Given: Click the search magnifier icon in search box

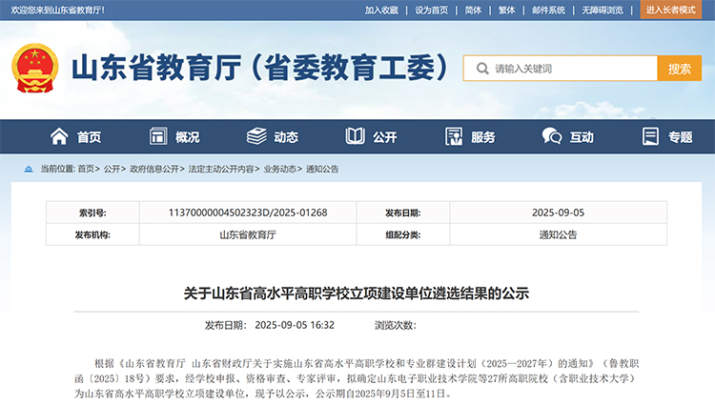Looking at the screenshot, I should tap(480, 69).
